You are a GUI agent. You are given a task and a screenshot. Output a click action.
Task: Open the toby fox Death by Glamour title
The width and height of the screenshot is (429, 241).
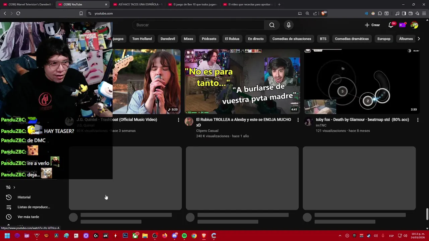click(x=362, y=119)
